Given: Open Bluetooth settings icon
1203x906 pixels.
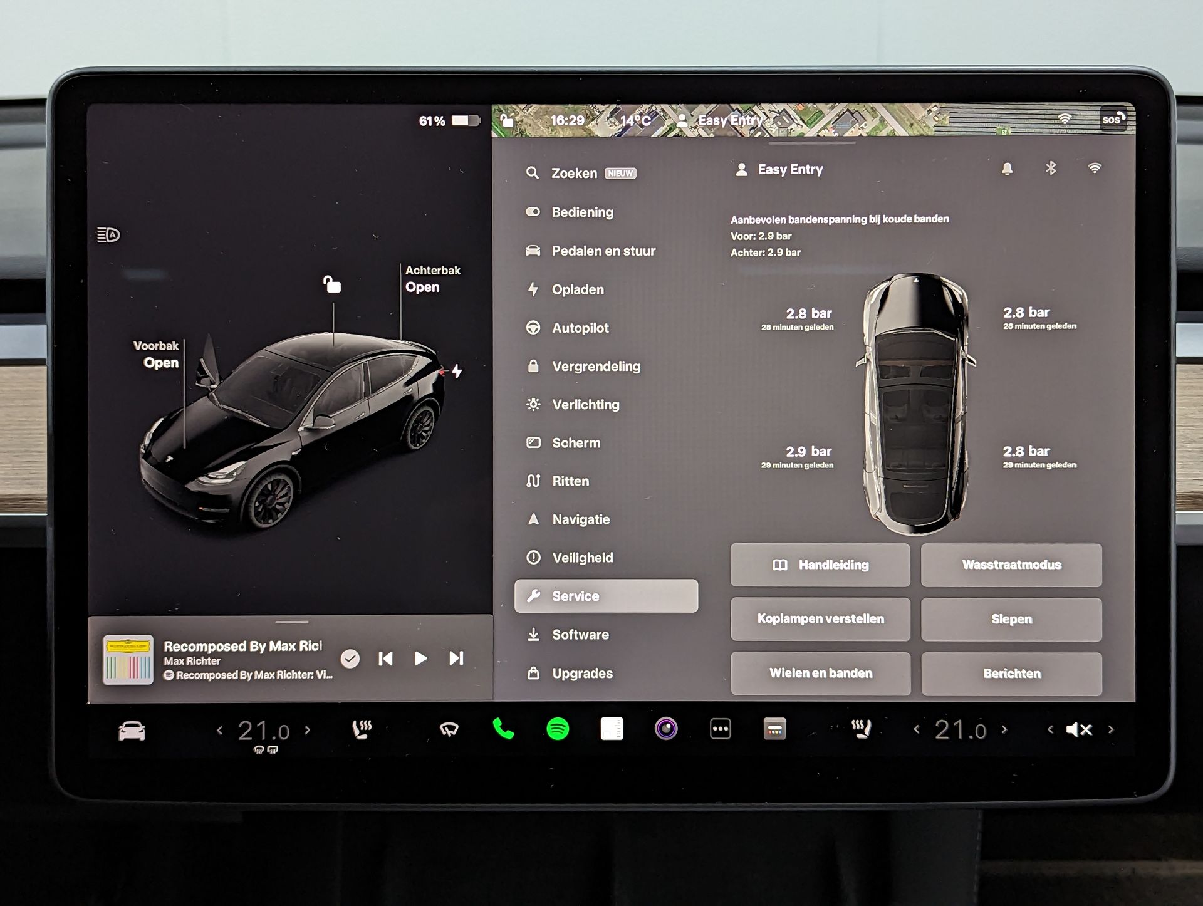Looking at the screenshot, I should (x=1051, y=168).
